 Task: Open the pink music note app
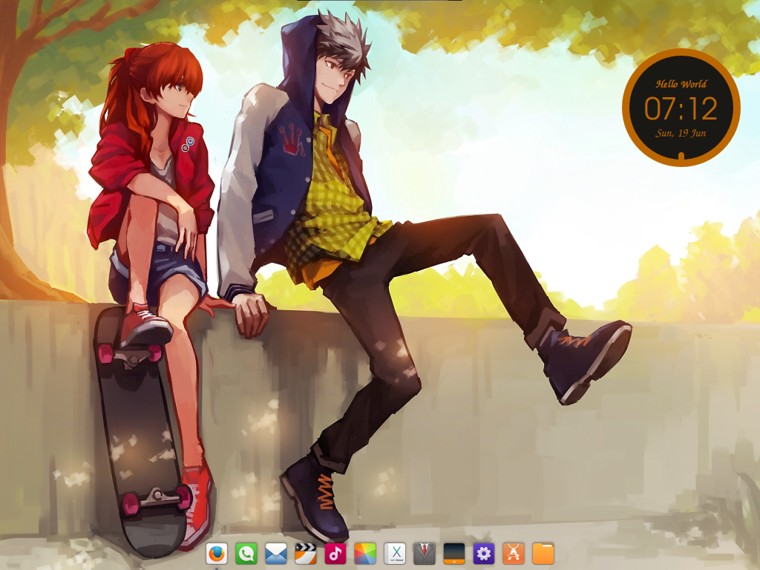tap(335, 554)
